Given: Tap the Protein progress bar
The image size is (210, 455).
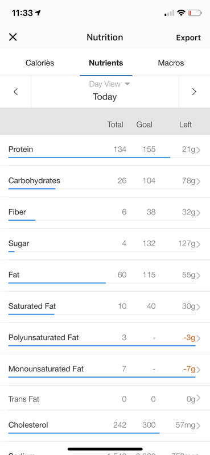Looking at the screenshot, I should (x=102, y=158).
